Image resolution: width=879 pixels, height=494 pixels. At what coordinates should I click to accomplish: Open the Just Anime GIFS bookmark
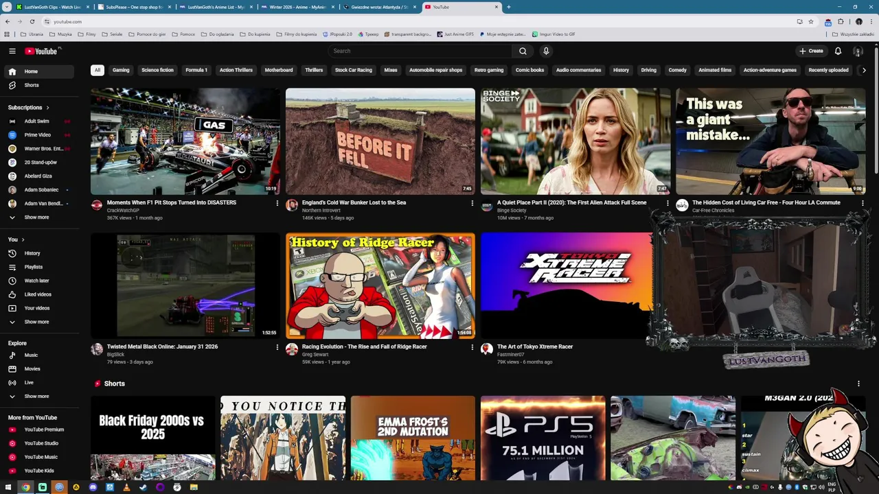pos(455,34)
